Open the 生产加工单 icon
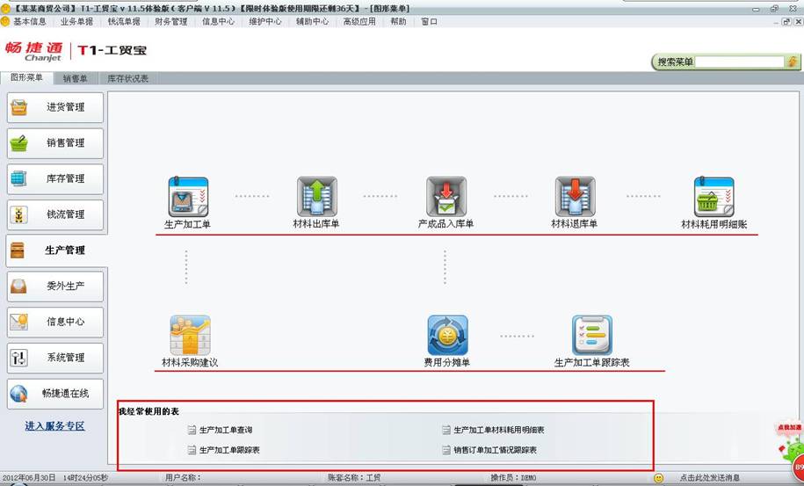Screen dimensions: 804x486 188,198
